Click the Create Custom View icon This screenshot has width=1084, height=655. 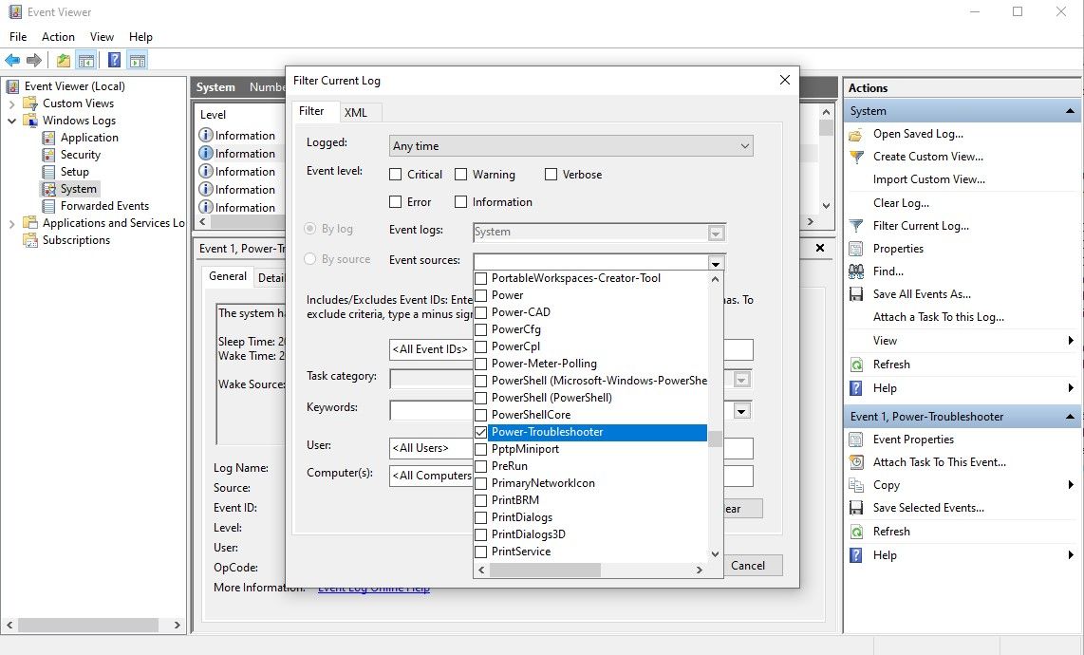coord(856,157)
